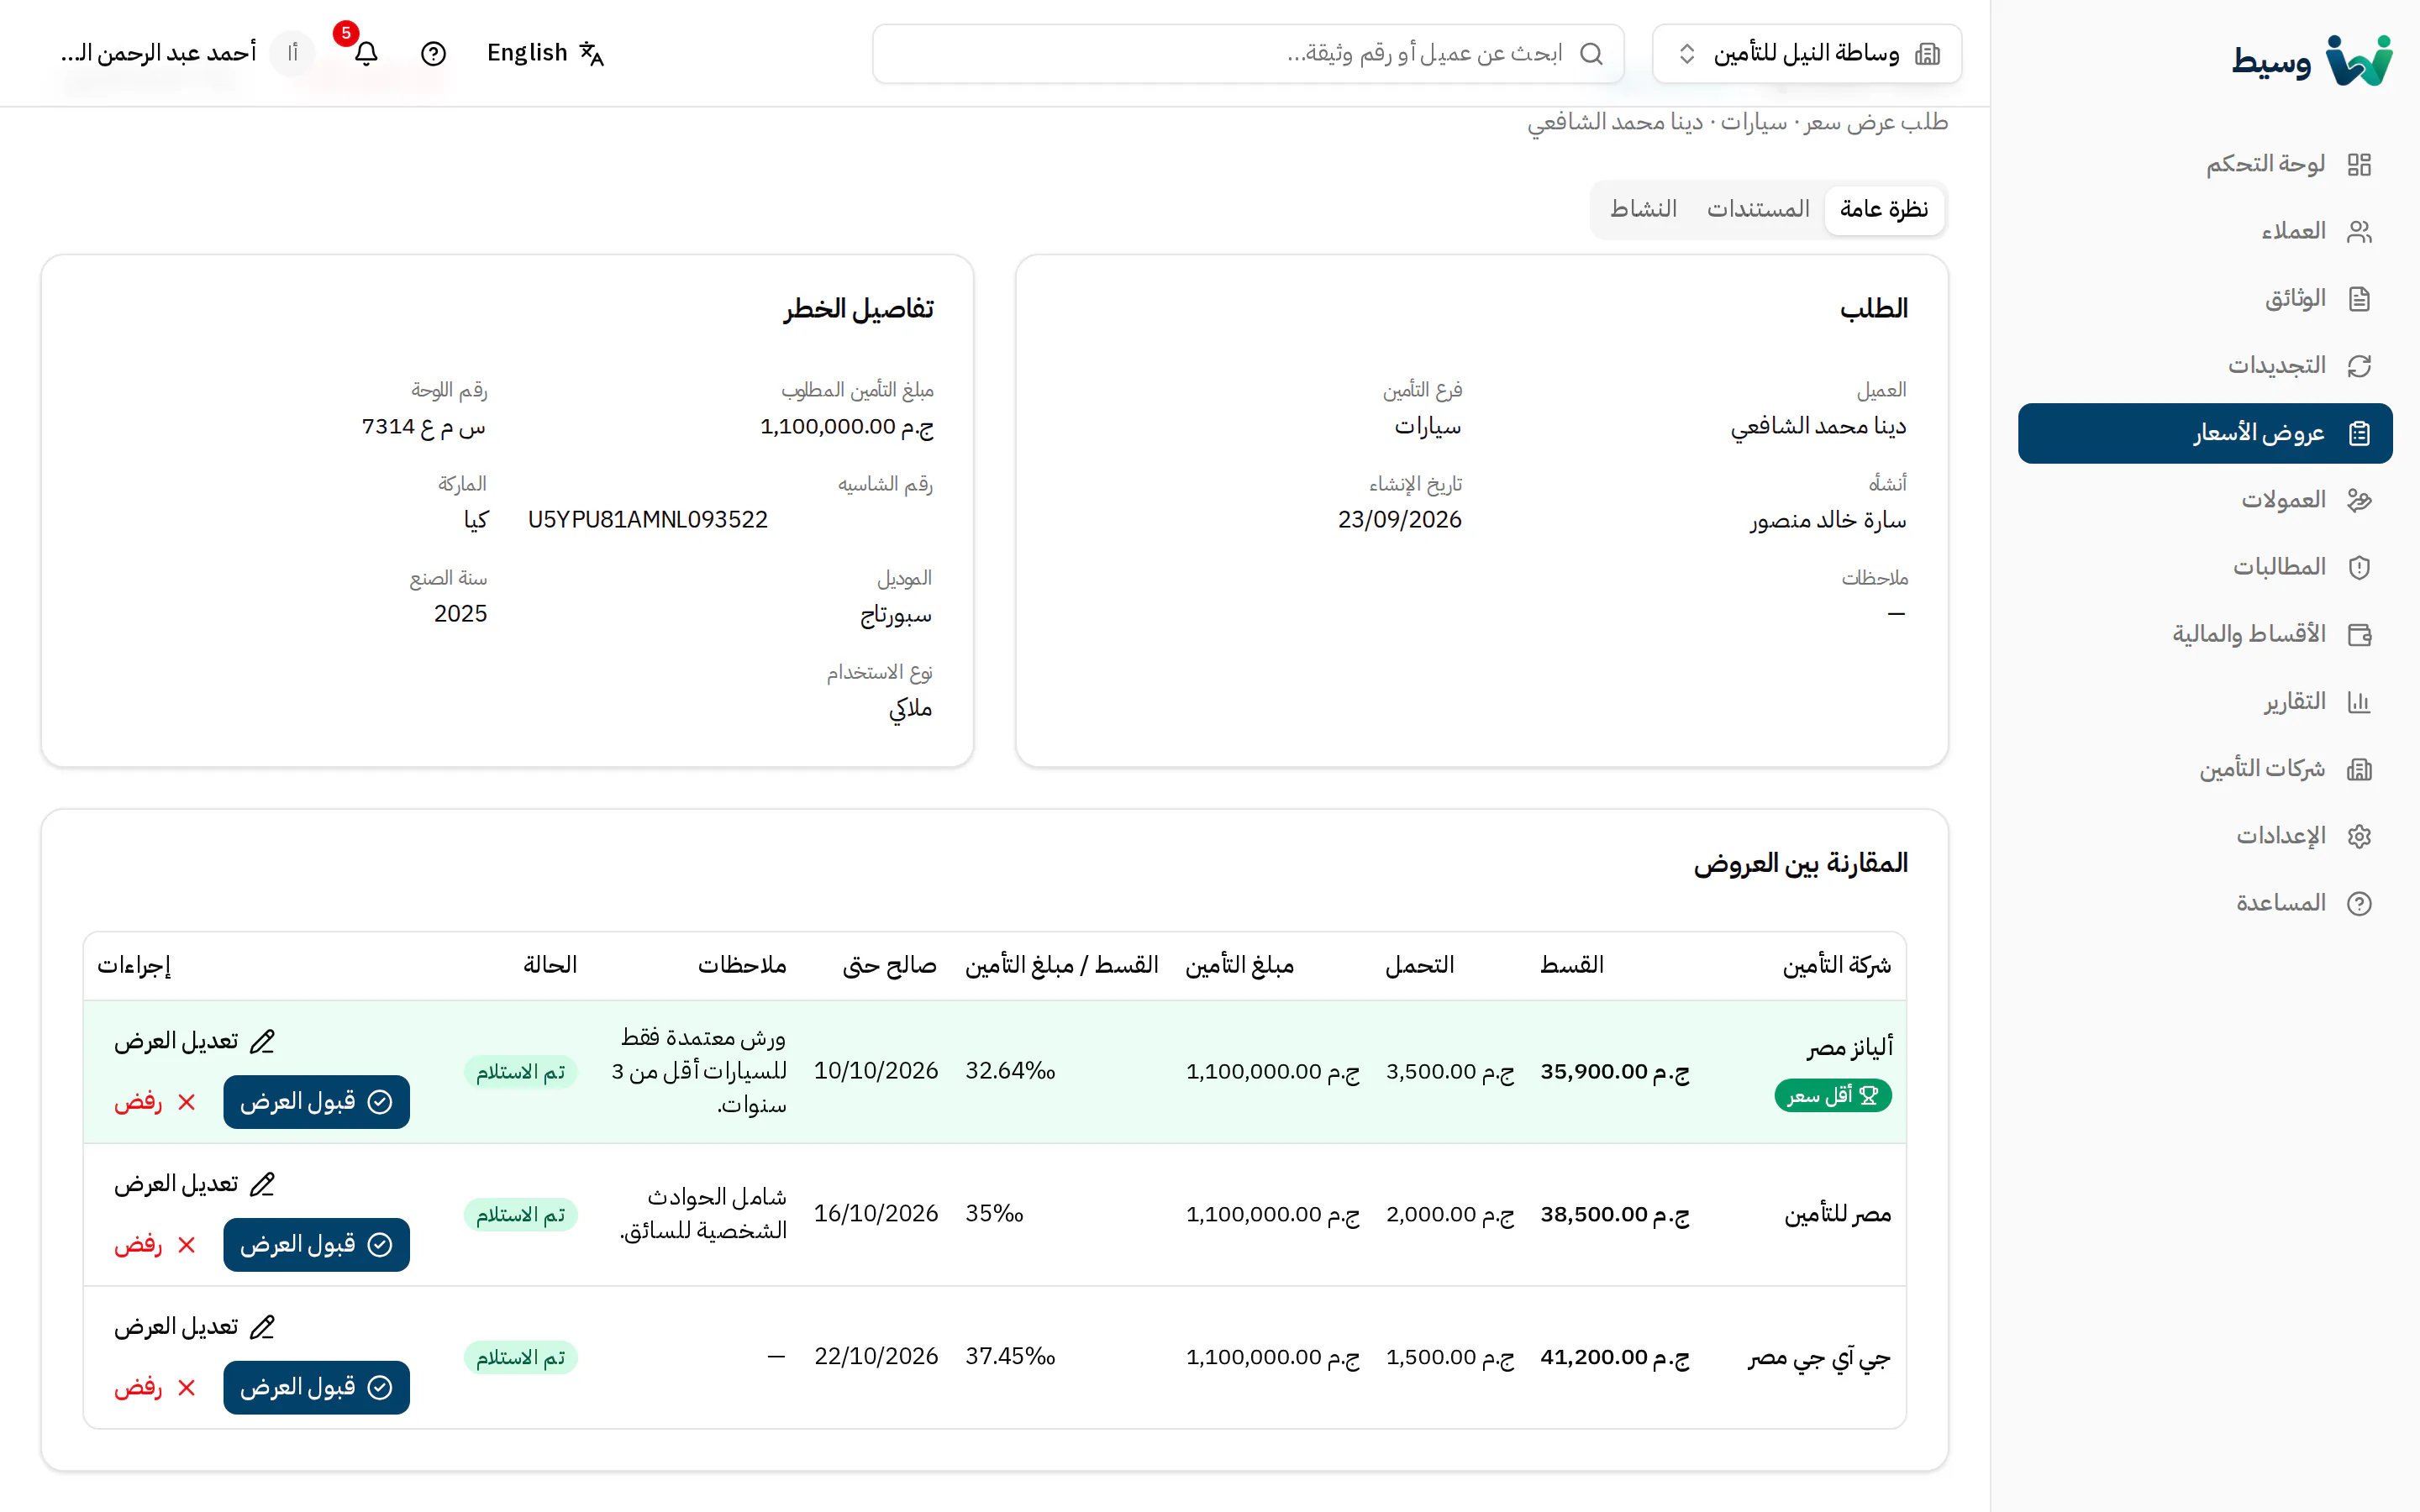Click the 35,900.00 premium value
Screen dimensions: 2420x1512
pos(1615,1072)
